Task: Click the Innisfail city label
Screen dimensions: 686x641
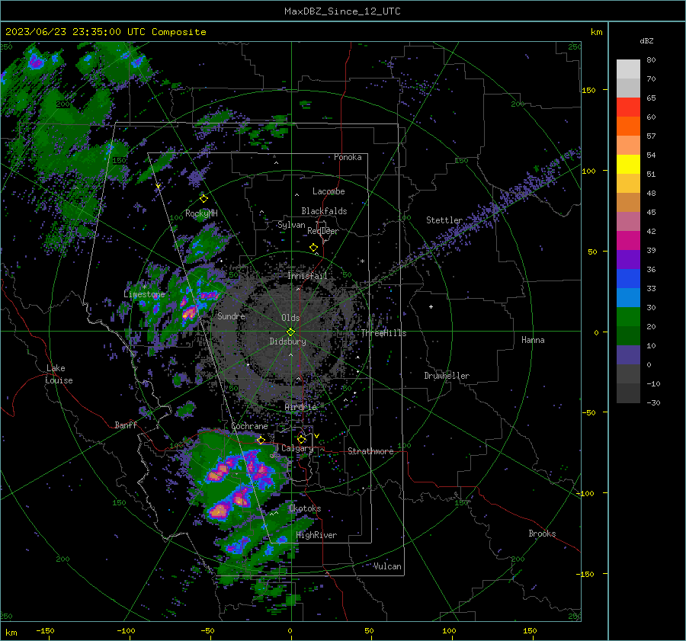Action: pyautogui.click(x=307, y=276)
